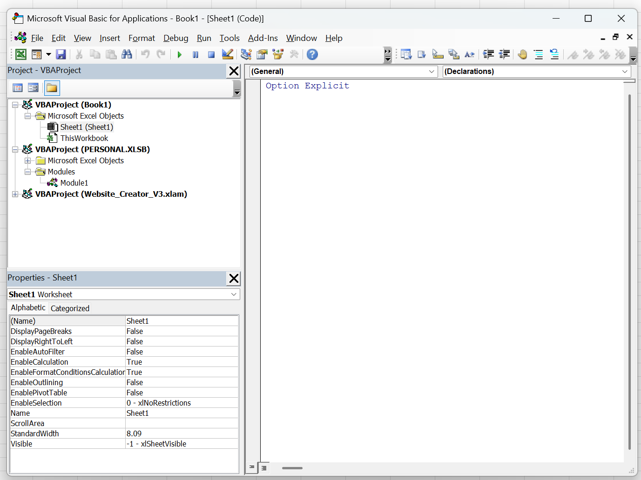Open the Insert menu

tap(110, 38)
